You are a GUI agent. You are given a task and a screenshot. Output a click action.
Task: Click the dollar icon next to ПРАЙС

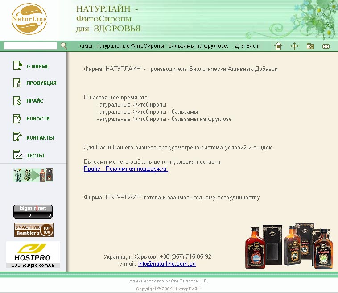click(17, 101)
